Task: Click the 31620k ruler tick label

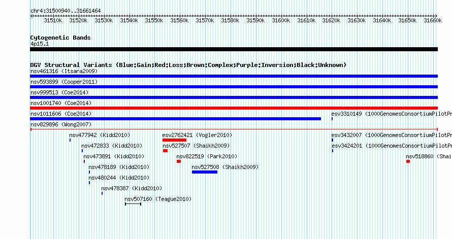Action: pos(332,20)
